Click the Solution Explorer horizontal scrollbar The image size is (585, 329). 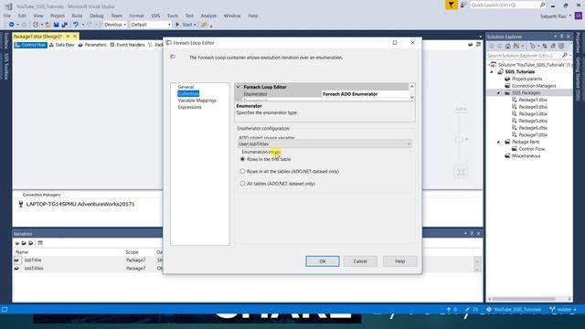[x=529, y=299]
